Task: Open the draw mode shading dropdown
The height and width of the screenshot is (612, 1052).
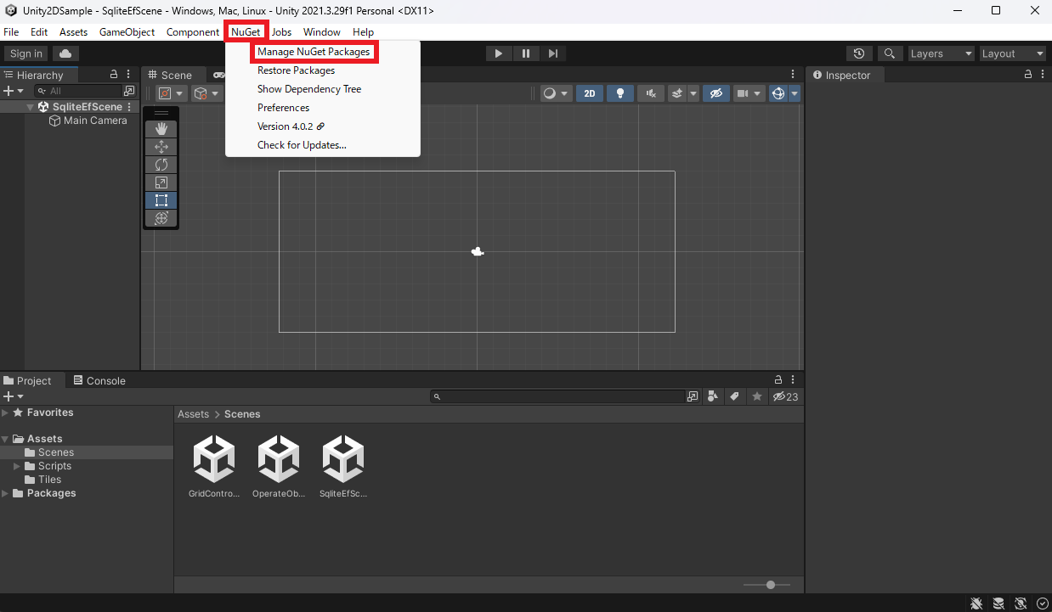Action: tap(556, 93)
